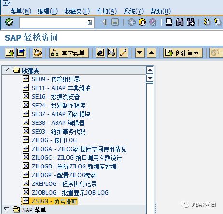This screenshot has width=223, height=214.
Task: Select ZILOGA - ZILOG数据库空间使用情况 favorite
Action: pos(79,149)
